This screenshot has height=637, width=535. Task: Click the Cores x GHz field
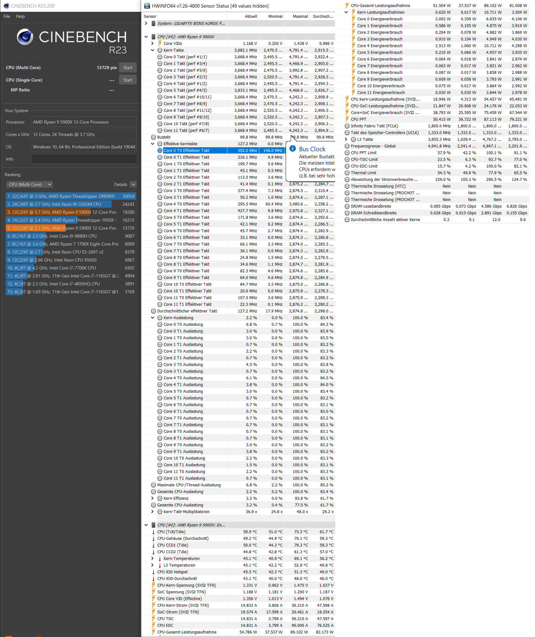coord(84,134)
